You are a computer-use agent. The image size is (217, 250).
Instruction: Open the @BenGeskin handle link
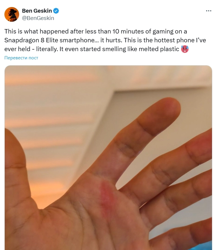pos(38,18)
